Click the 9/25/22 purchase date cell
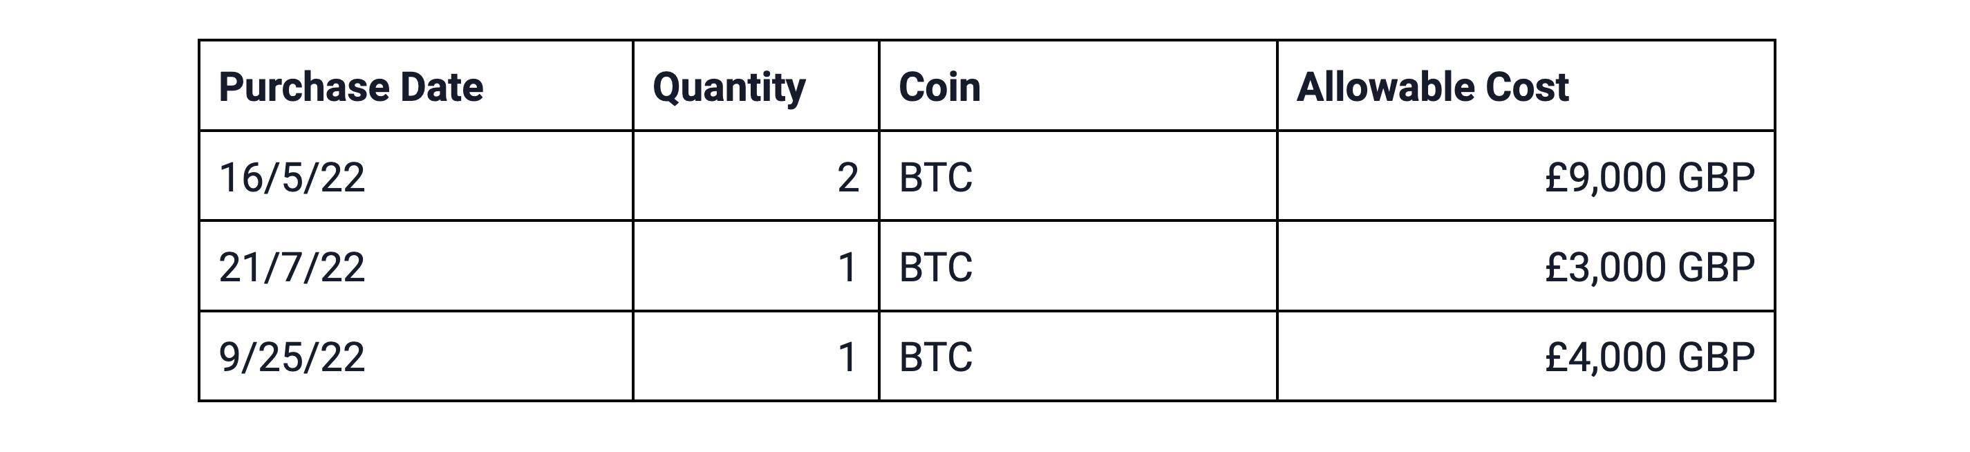 click(292, 357)
